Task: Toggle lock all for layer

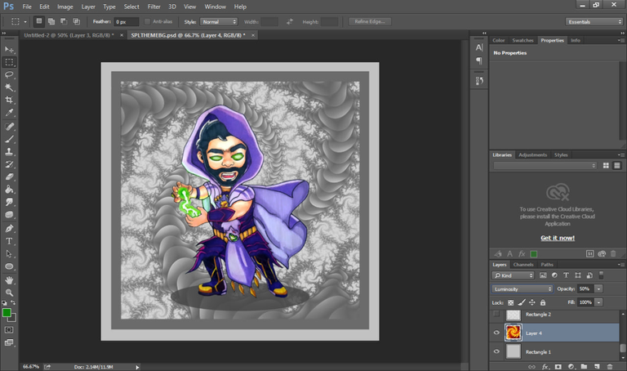Action: click(x=543, y=302)
